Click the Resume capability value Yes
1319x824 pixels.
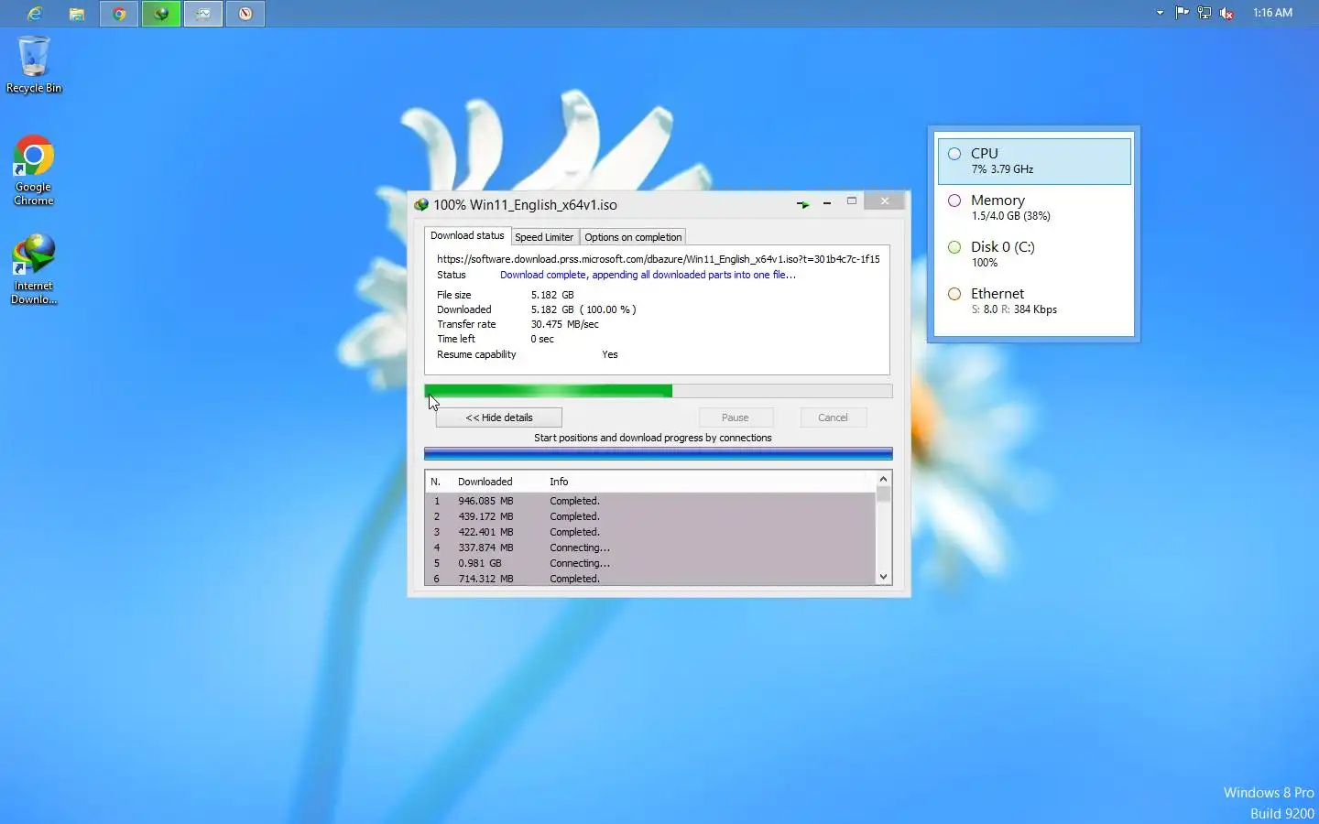[610, 354]
